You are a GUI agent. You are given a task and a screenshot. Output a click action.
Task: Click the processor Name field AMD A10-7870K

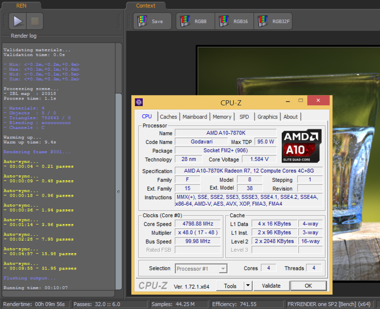pyautogui.click(x=226, y=133)
